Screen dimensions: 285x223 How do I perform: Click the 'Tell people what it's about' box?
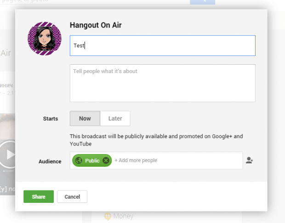tap(163, 83)
